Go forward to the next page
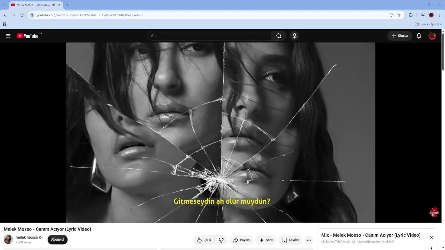 click(x=14, y=15)
